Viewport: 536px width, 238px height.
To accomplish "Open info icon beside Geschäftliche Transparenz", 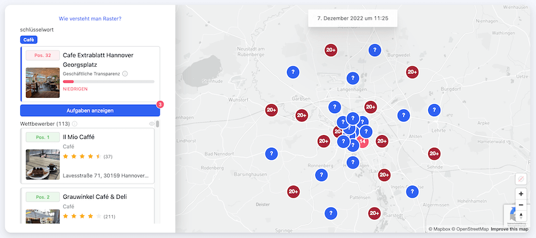I will [x=125, y=74].
